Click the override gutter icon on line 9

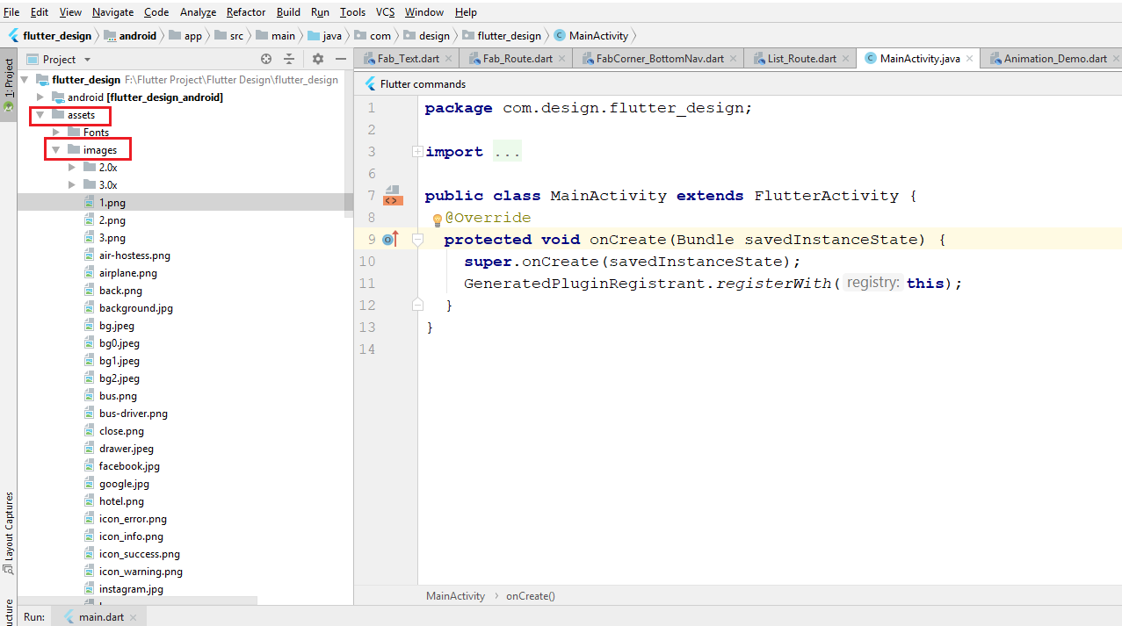(x=391, y=239)
